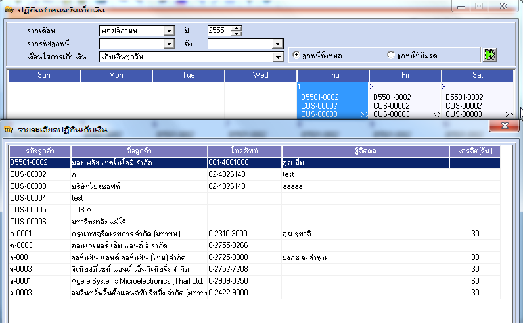
Task: Open the 'เก็บเงินทุกวัน' collection condition dropdown
Action: click(277, 57)
